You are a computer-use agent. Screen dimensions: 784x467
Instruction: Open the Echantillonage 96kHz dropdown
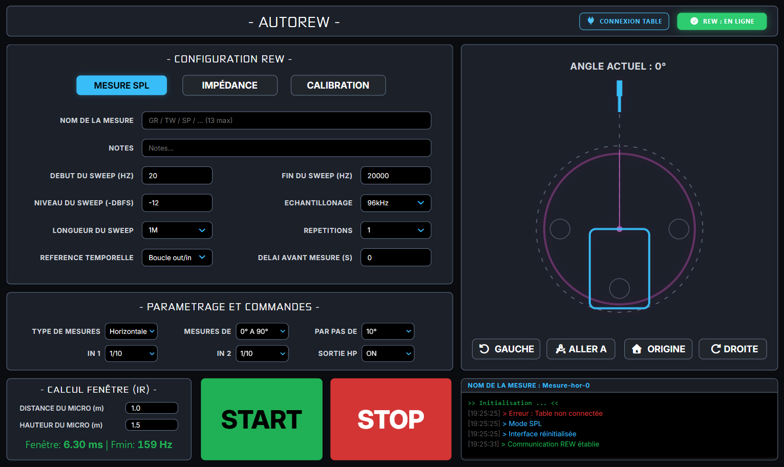click(x=395, y=203)
